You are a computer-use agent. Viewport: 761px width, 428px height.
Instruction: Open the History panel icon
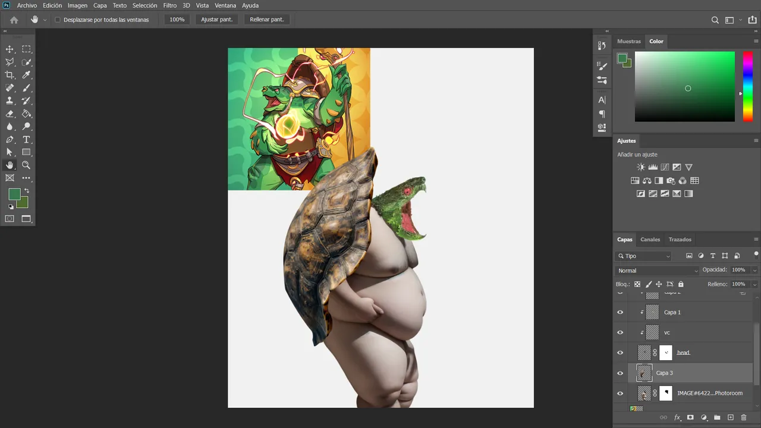(602, 46)
